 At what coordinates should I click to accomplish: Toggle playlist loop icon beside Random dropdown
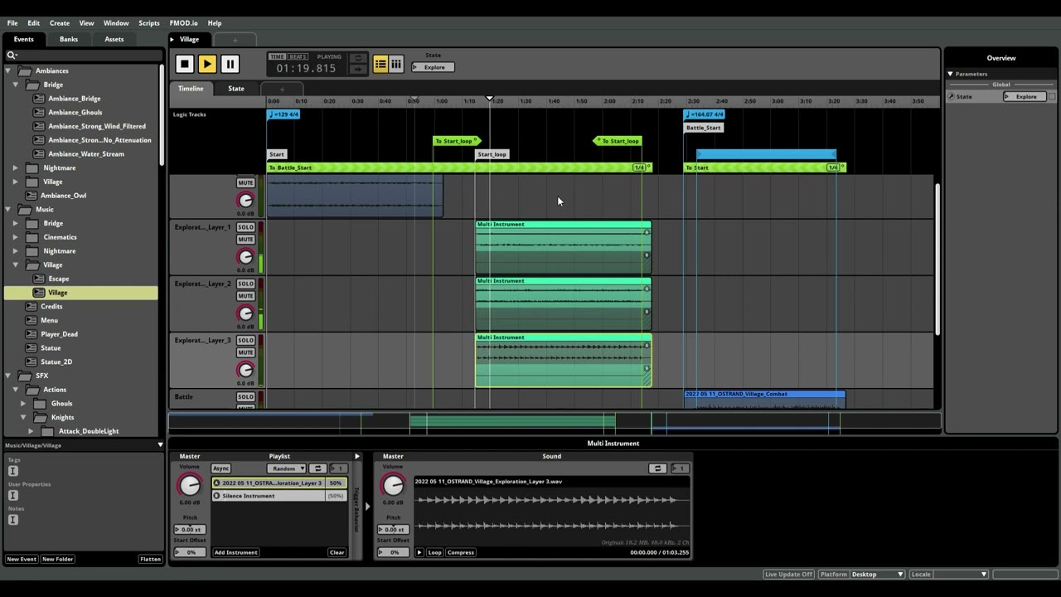pos(317,468)
